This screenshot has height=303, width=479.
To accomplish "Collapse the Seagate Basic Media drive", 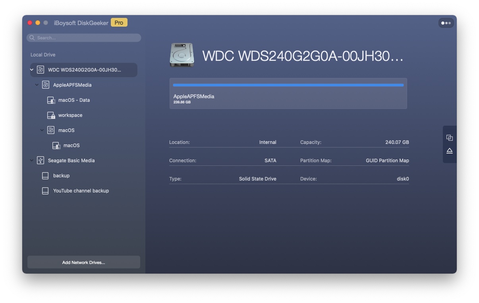I will pyautogui.click(x=32, y=161).
